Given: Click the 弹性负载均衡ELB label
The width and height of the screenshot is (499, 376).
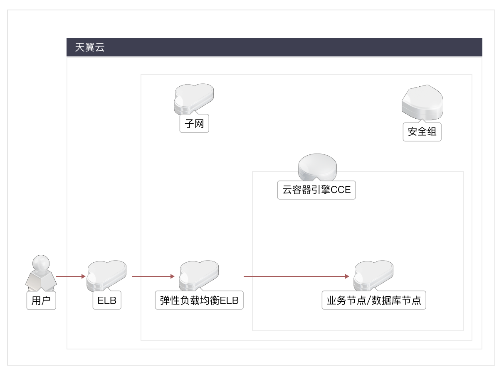Looking at the screenshot, I should coord(199,300).
